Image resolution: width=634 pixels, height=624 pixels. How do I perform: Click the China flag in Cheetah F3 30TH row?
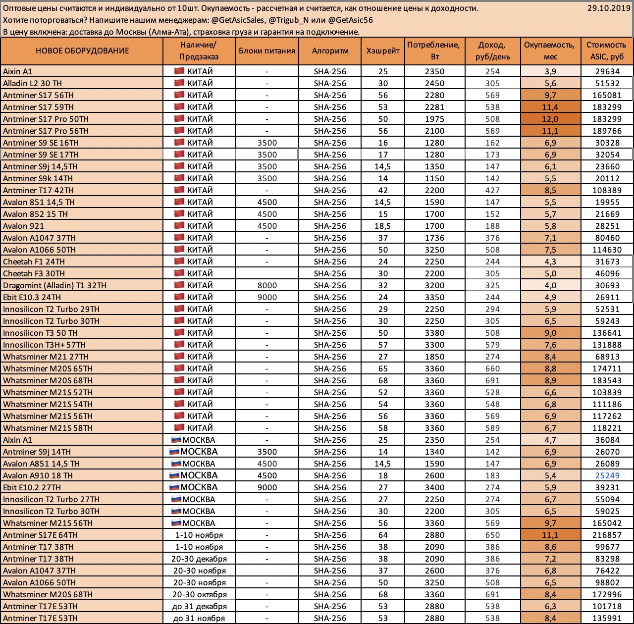click(x=179, y=273)
